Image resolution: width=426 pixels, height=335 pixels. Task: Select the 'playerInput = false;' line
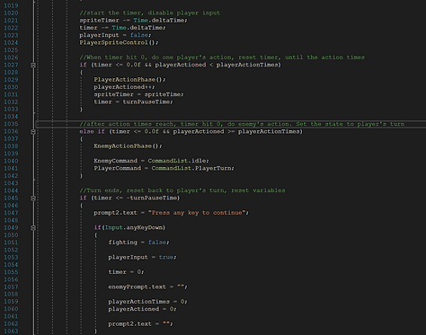click(115, 35)
